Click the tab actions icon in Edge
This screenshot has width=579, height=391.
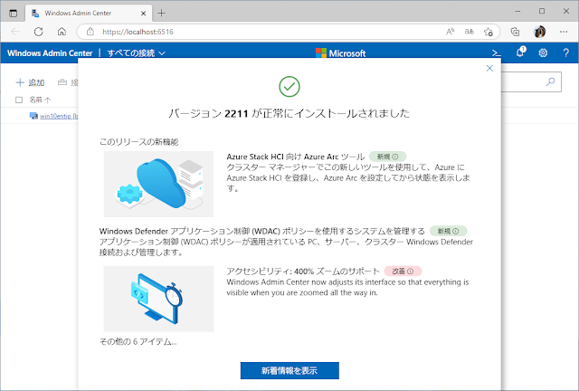point(14,14)
